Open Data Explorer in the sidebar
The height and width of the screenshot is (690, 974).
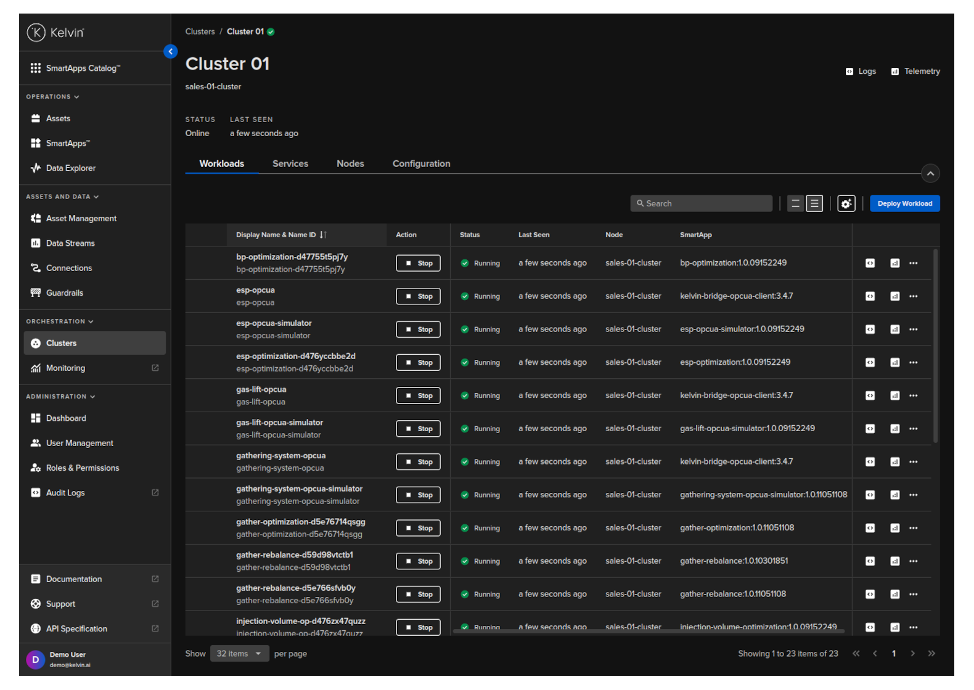70,168
